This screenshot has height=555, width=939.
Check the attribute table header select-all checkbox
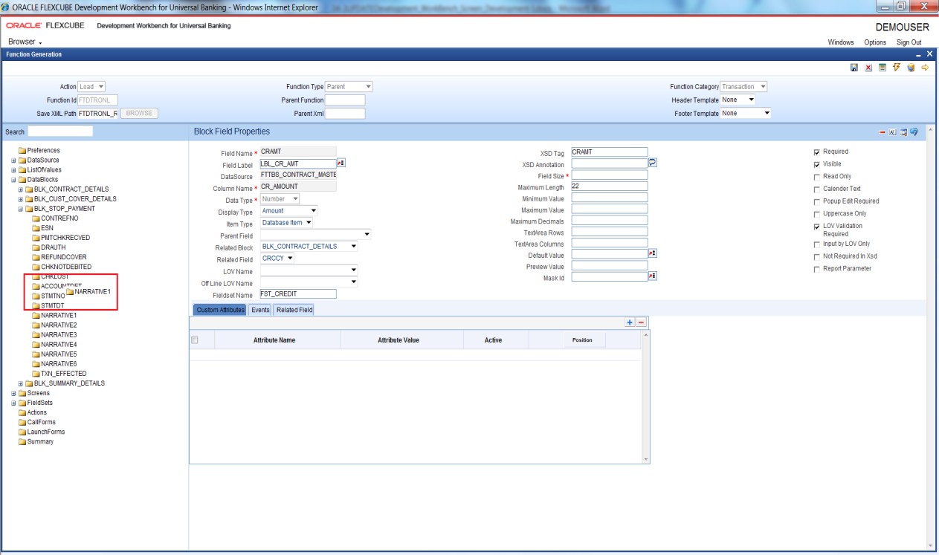[x=195, y=340]
